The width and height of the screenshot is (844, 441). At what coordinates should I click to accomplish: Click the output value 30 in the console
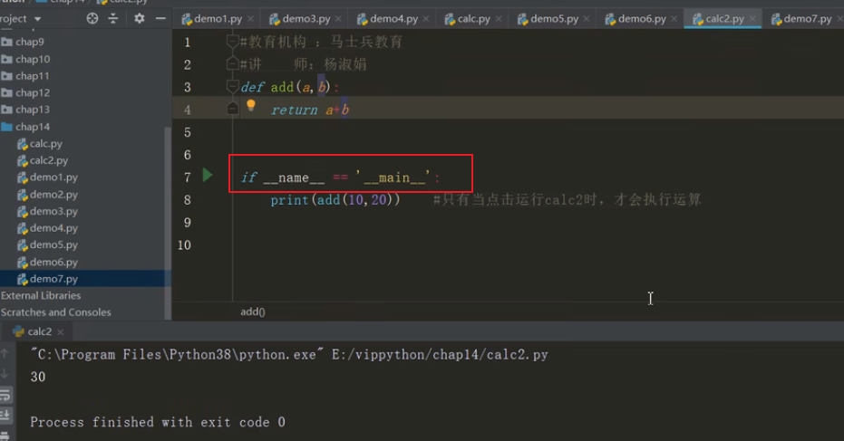coord(38,377)
